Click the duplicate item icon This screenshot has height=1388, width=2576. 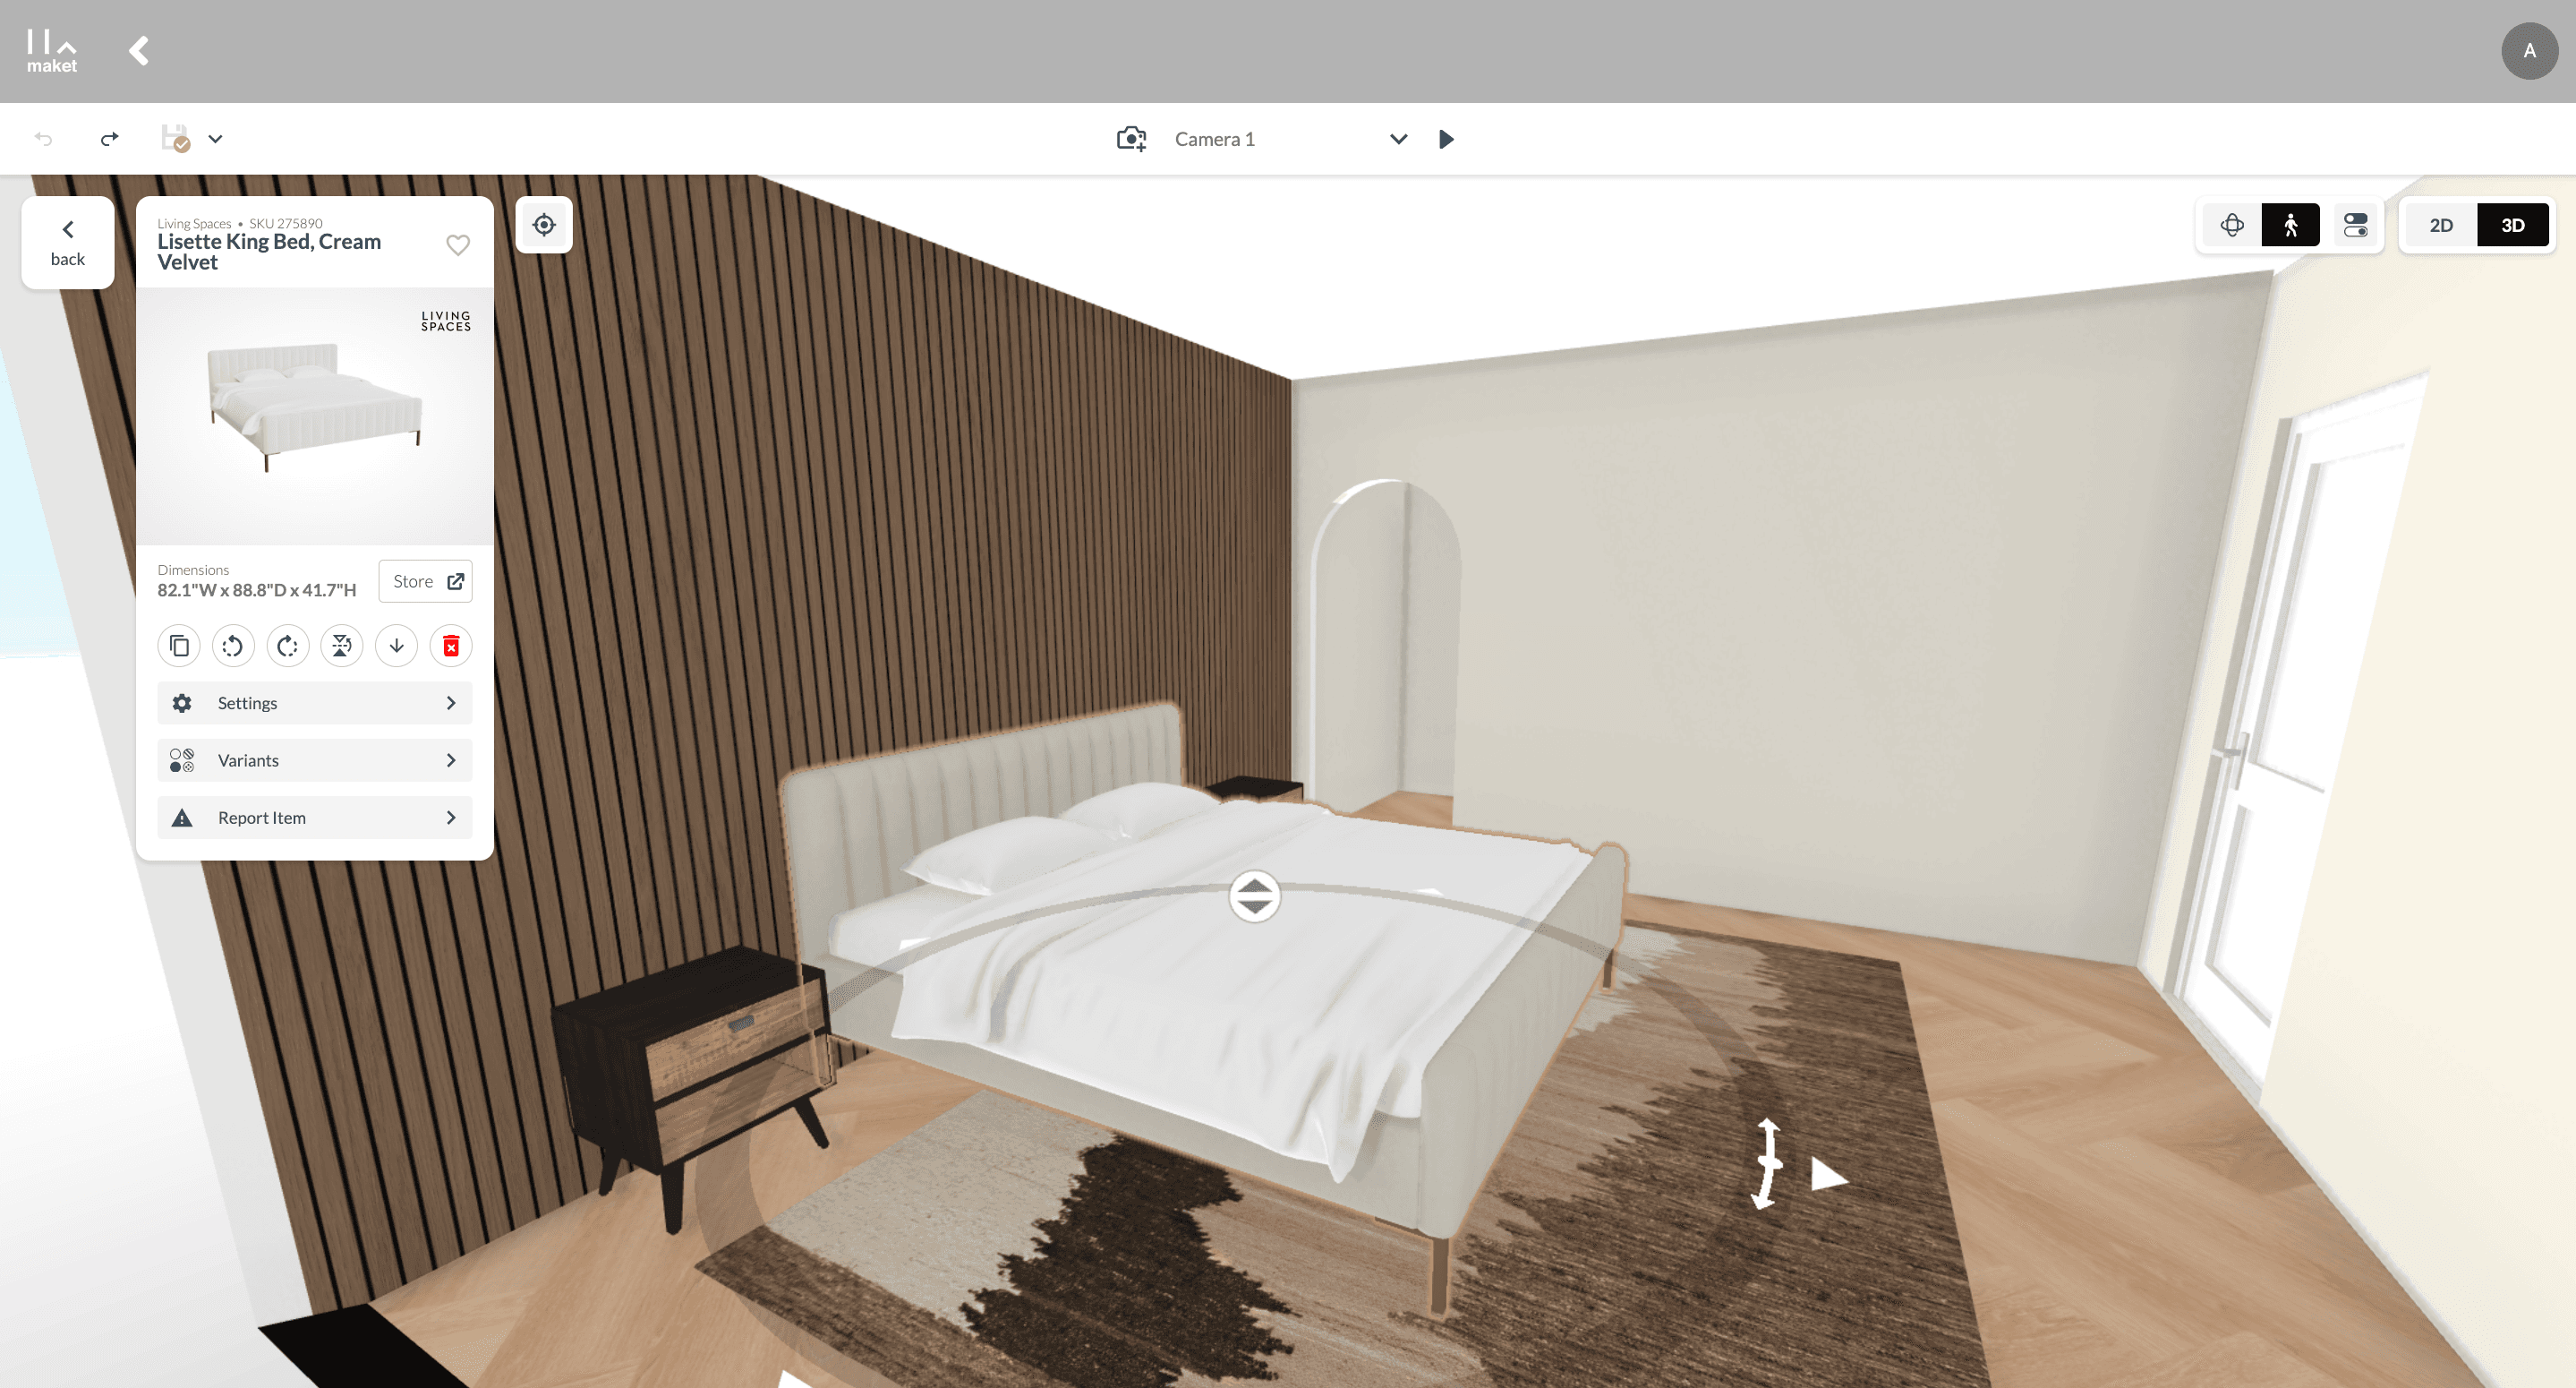click(x=179, y=646)
